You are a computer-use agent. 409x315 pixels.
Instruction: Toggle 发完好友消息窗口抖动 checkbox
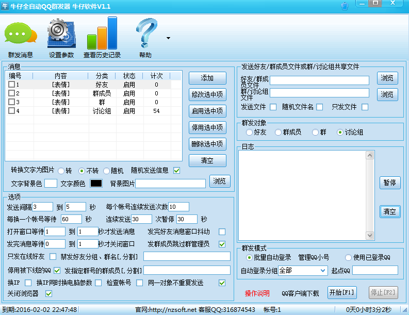(222, 231)
